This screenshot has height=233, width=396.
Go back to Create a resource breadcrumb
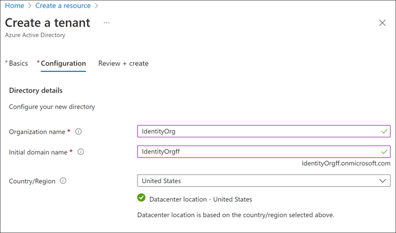click(63, 6)
